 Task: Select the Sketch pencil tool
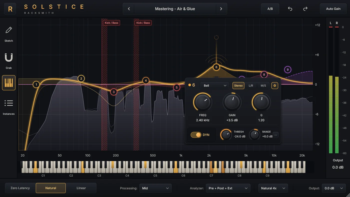(9, 30)
